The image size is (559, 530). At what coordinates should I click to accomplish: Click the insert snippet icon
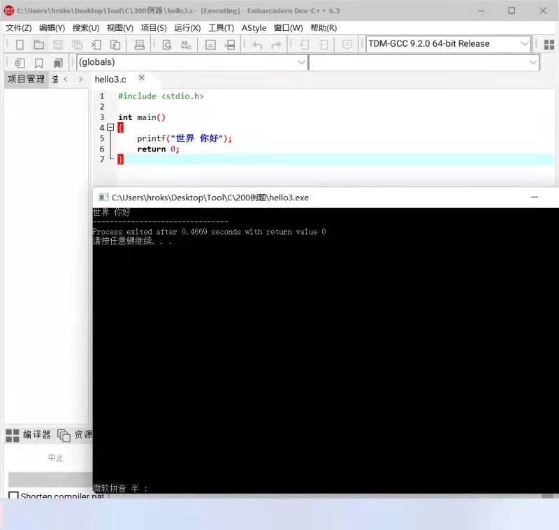19,62
